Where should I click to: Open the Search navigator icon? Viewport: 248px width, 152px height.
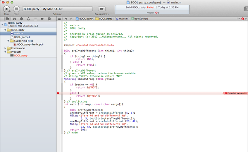tap(21, 19)
